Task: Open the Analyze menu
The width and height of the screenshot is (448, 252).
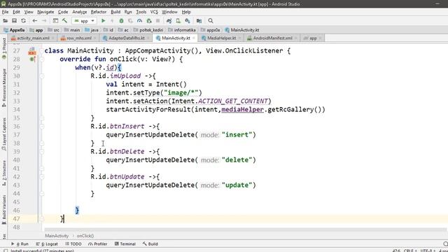Action: 79,12
